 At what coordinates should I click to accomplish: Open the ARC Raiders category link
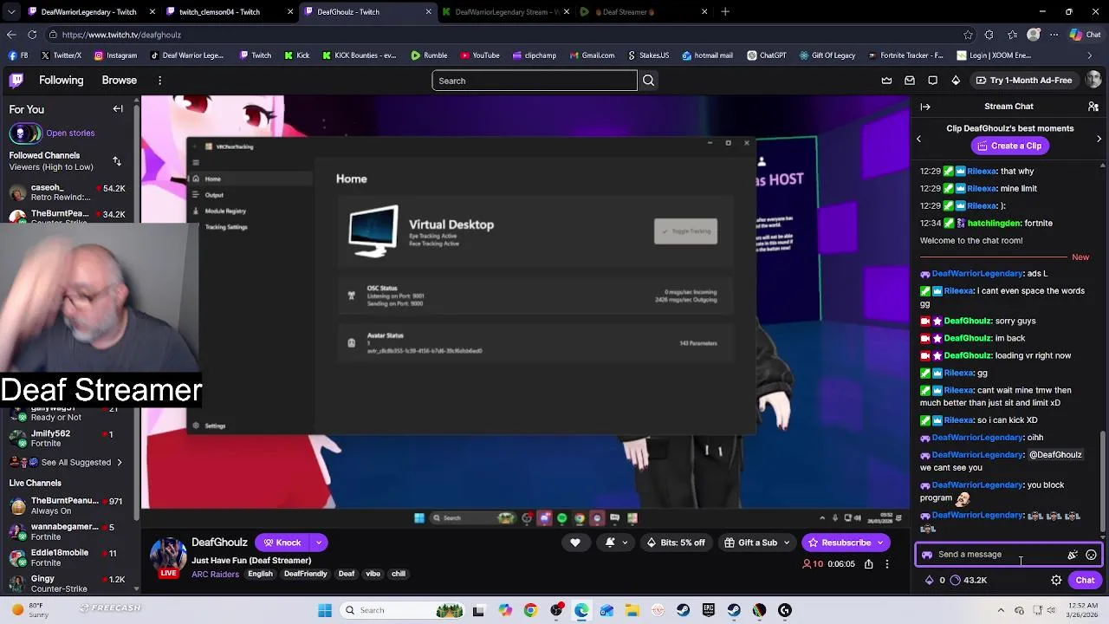coord(216,575)
